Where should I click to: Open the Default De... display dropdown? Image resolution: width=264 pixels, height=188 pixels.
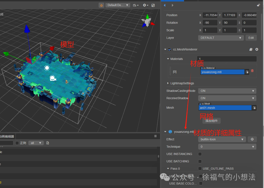point(118,5)
